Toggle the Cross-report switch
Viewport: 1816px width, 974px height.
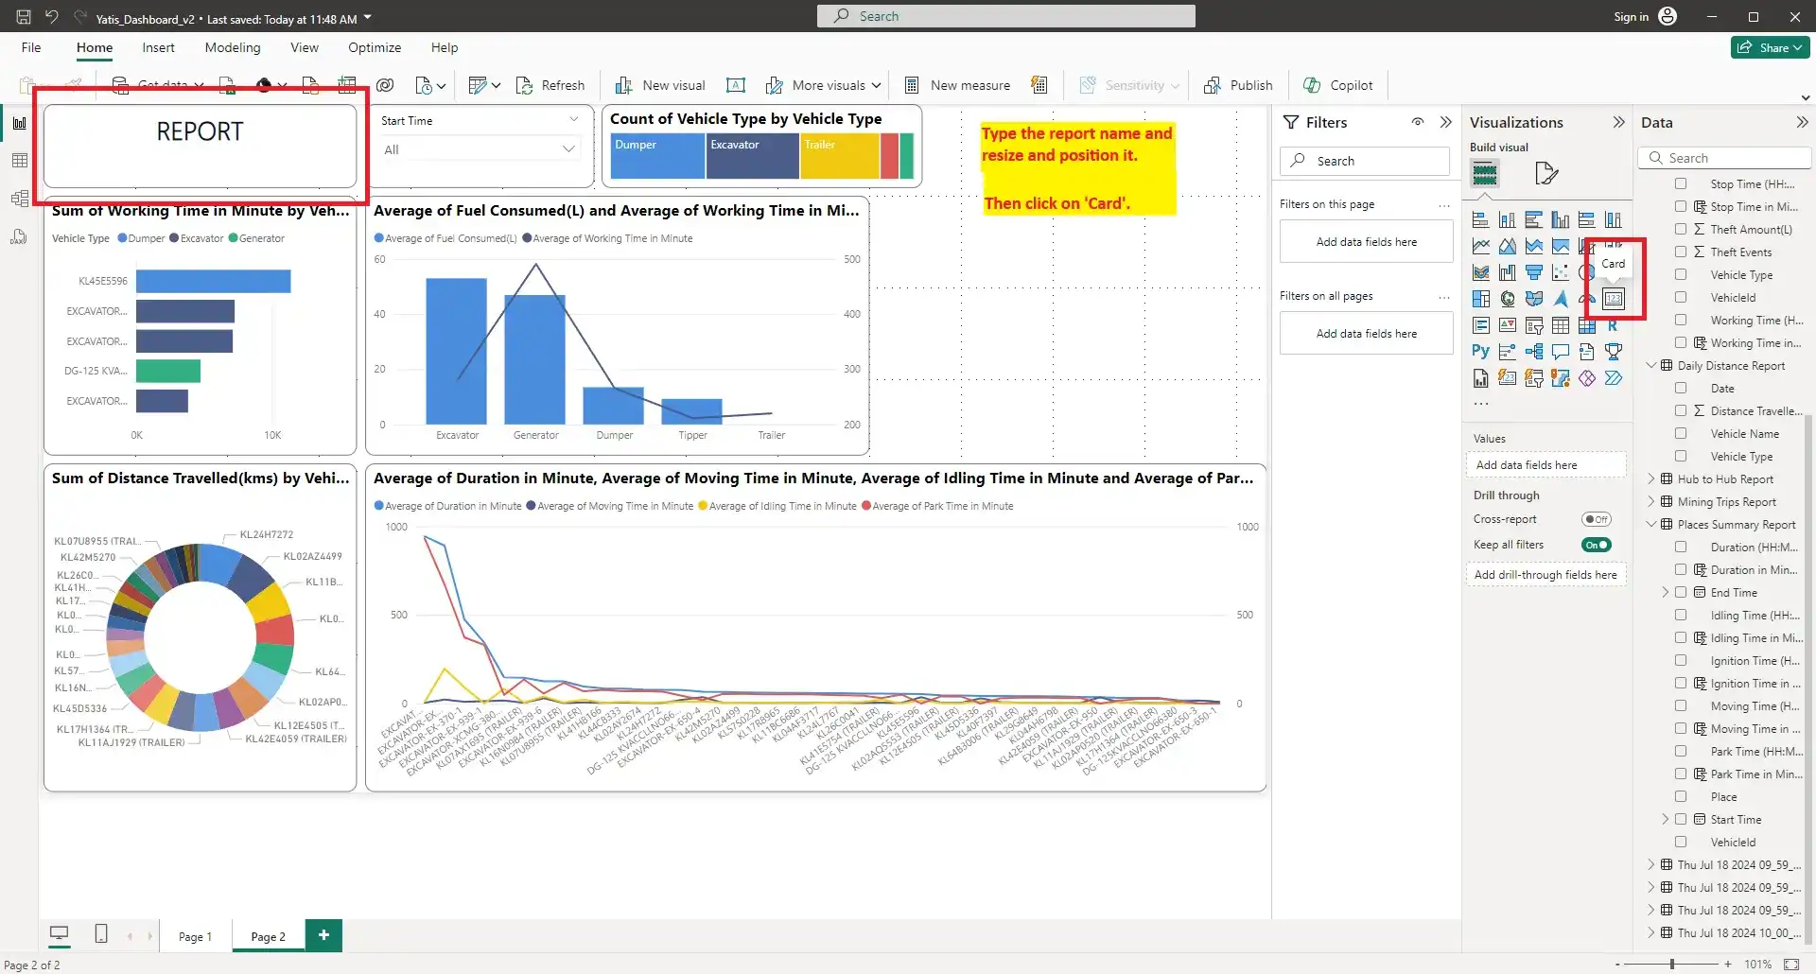[1596, 519]
